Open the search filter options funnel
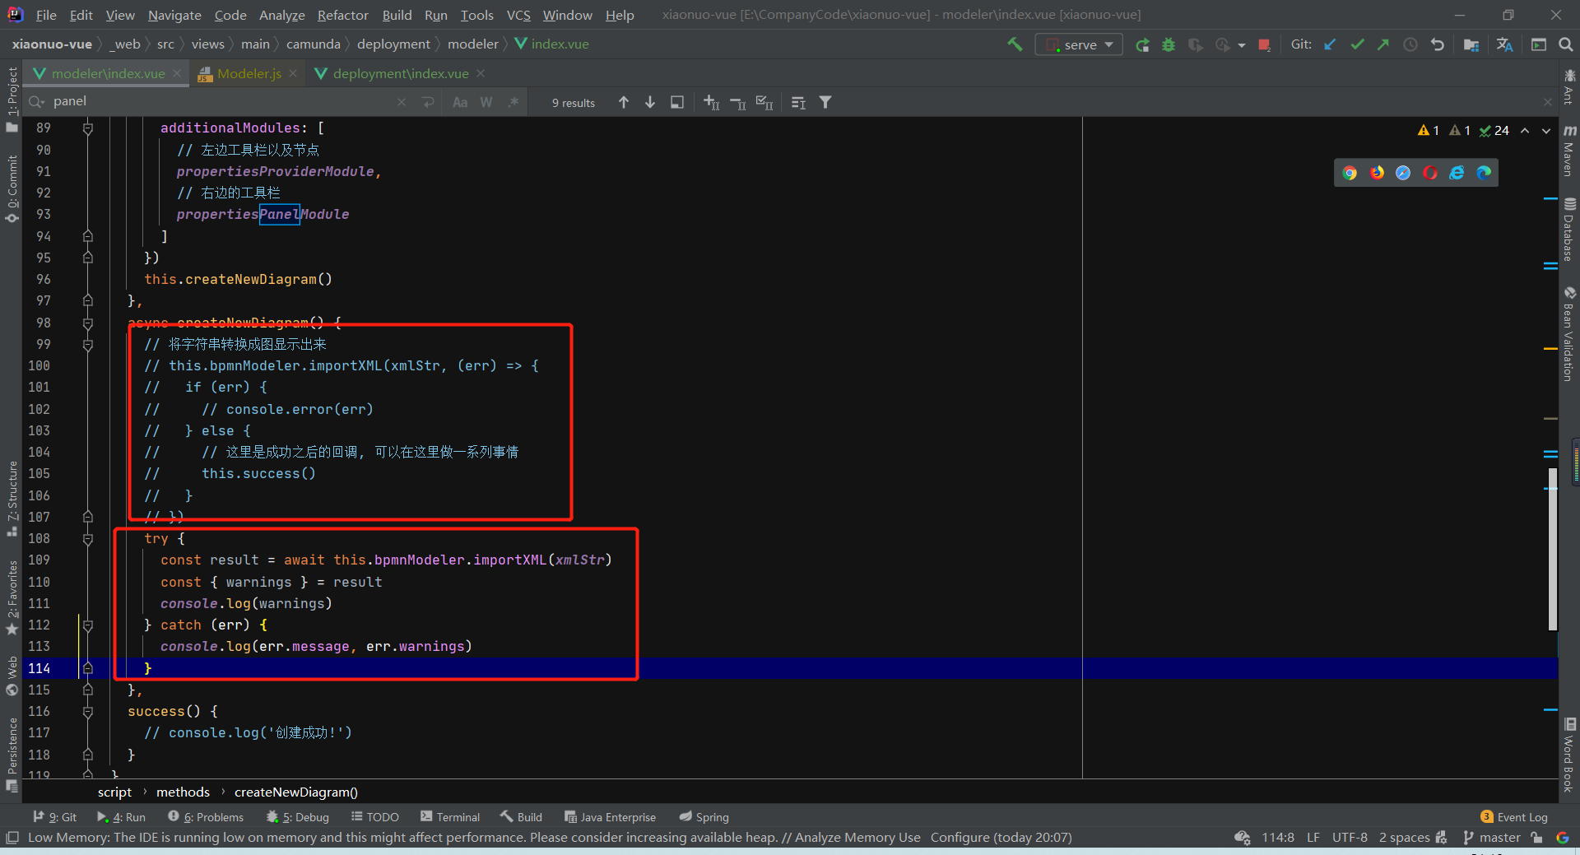This screenshot has height=855, width=1580. [825, 102]
